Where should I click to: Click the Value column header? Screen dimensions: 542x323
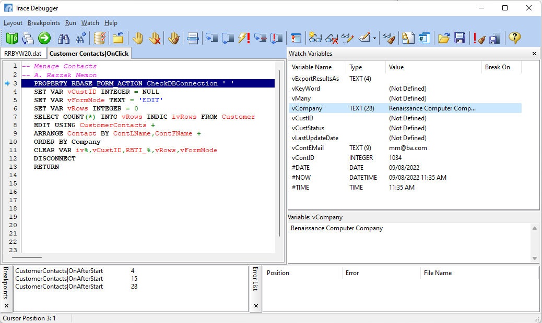point(433,67)
